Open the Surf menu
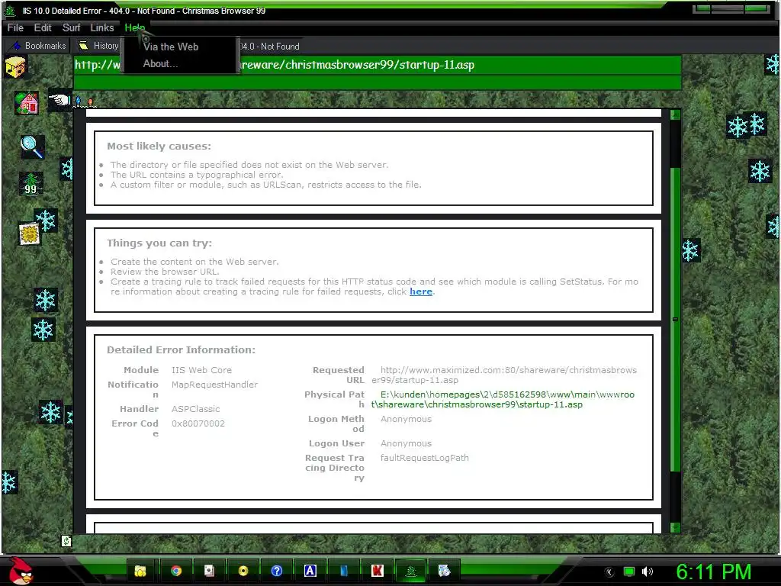Viewport: 781px width, 586px height. point(71,28)
